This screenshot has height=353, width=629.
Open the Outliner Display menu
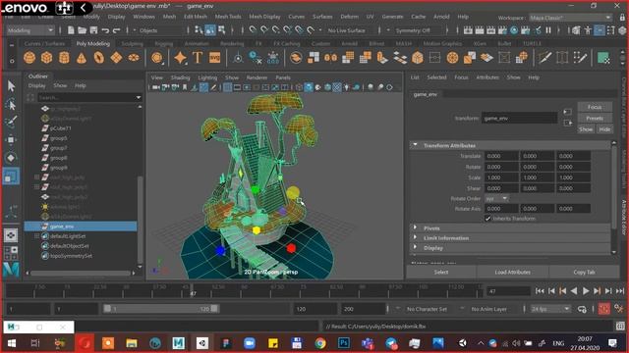tap(36, 85)
